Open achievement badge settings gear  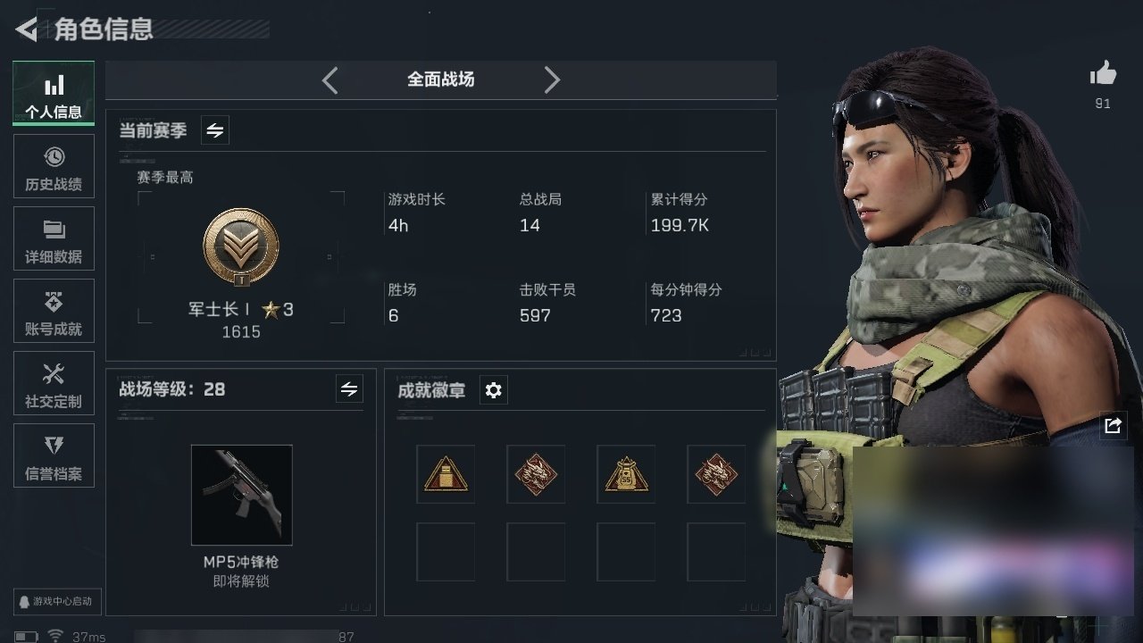pos(493,390)
